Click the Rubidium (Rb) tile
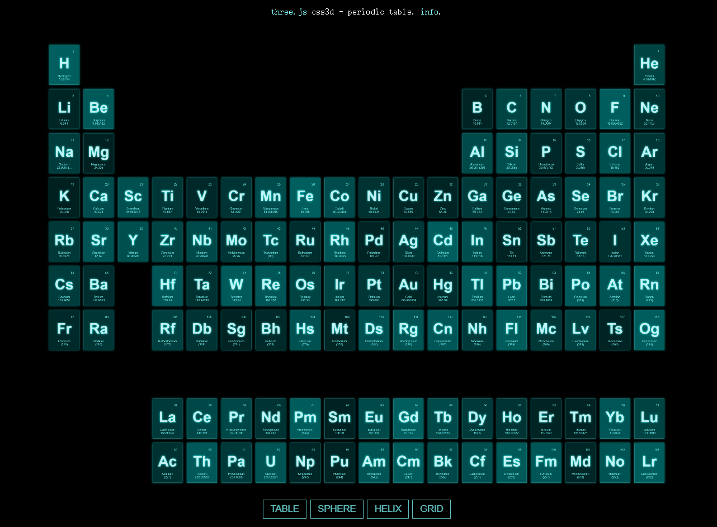Viewport: 717px width, 527px height. [x=64, y=241]
